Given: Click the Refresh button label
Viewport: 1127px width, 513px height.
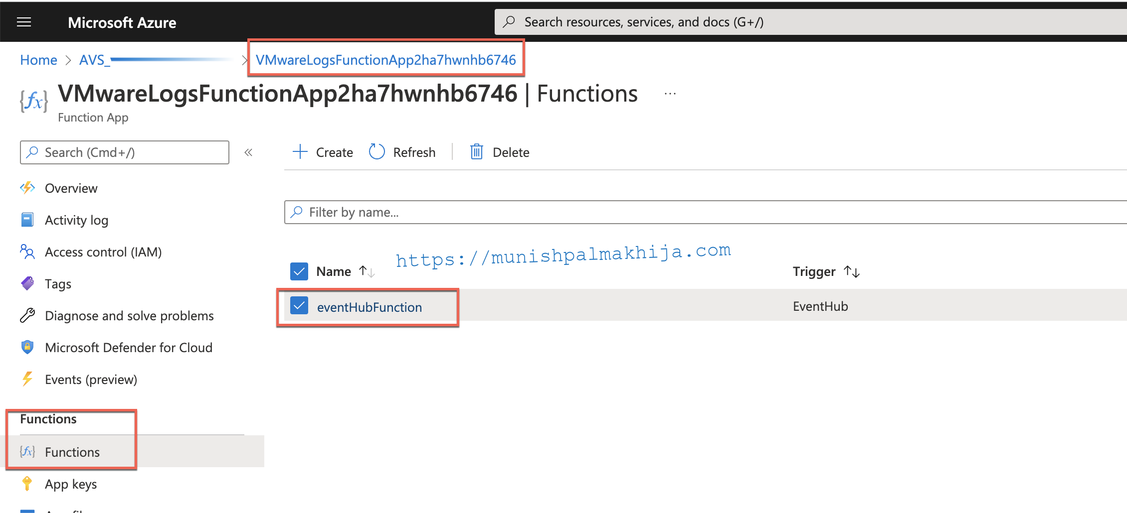Looking at the screenshot, I should click(x=414, y=152).
